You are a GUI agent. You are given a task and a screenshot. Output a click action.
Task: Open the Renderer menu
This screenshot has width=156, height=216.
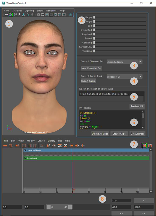click(x=51, y=11)
